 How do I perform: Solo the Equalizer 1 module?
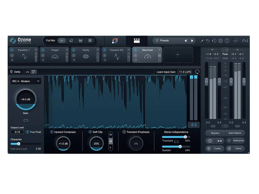[12, 55]
